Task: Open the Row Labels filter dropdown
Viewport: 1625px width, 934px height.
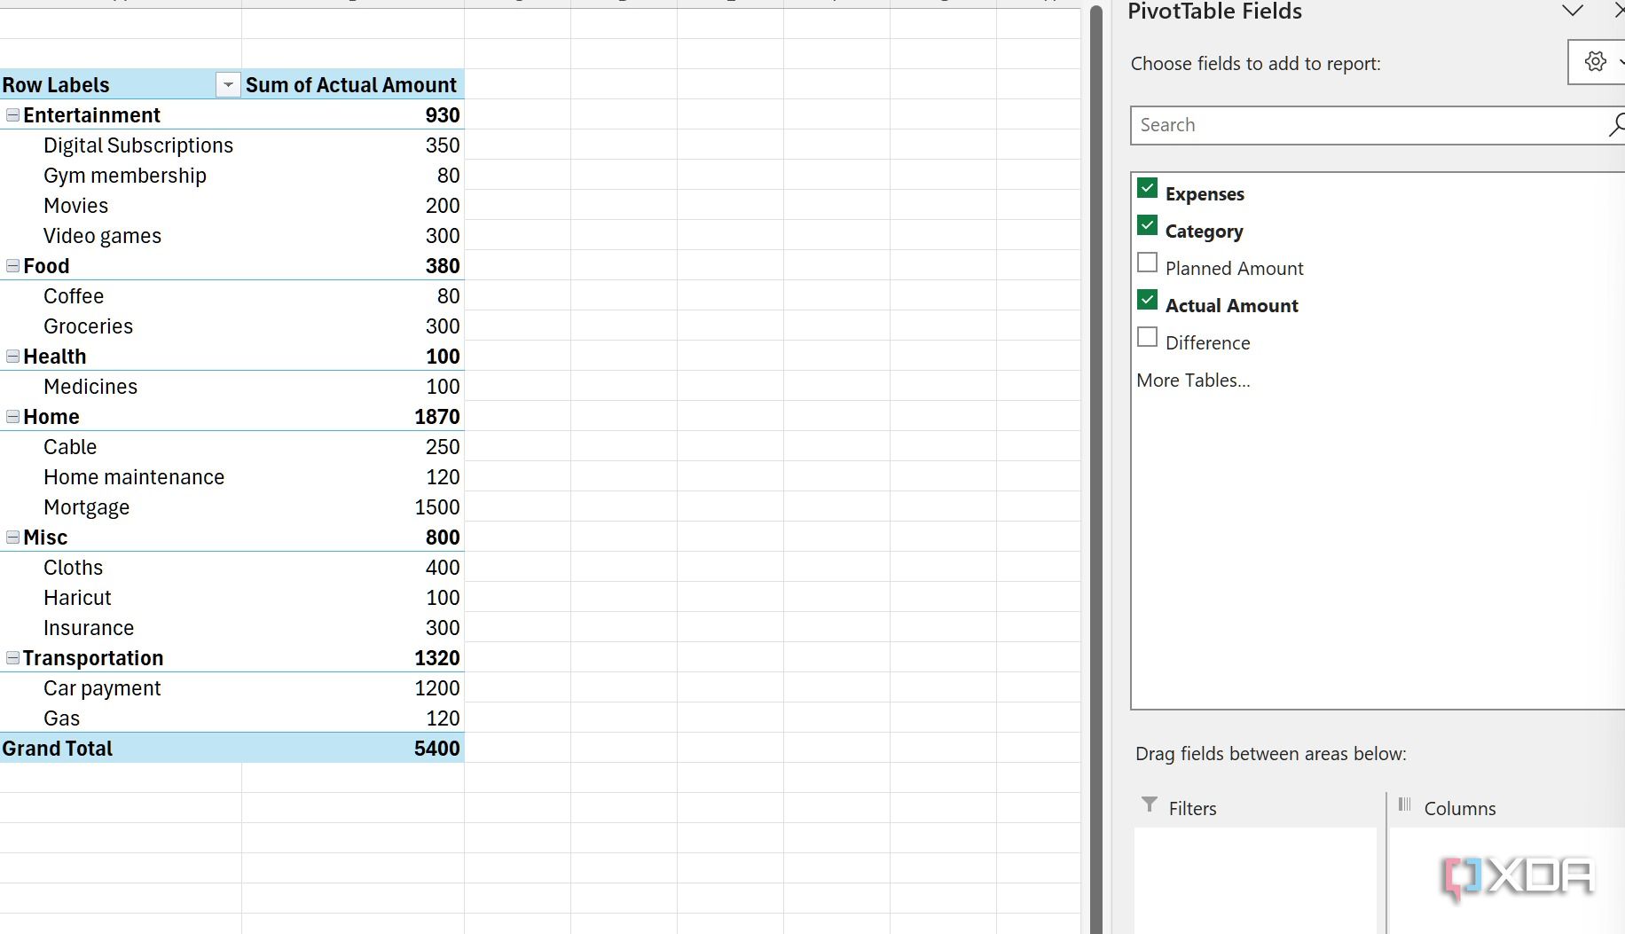Action: pyautogui.click(x=228, y=84)
